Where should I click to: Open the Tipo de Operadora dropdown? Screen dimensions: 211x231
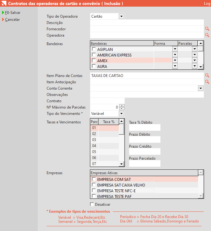click(121, 16)
